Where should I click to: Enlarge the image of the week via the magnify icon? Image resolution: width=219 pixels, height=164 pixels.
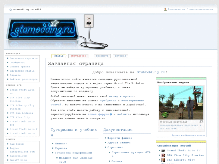pyautogui.click(x=201, y=122)
